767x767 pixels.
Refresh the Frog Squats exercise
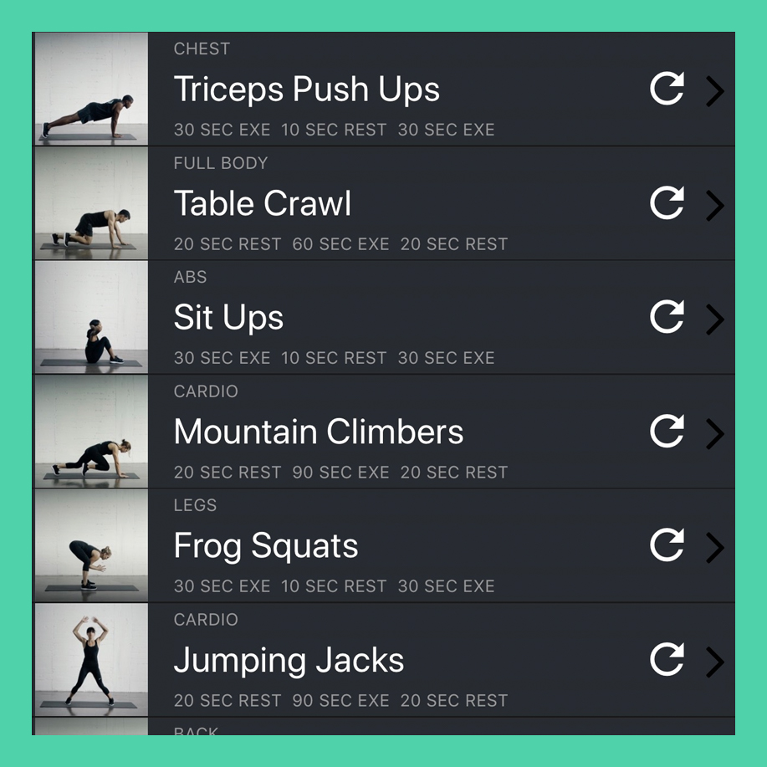click(667, 545)
